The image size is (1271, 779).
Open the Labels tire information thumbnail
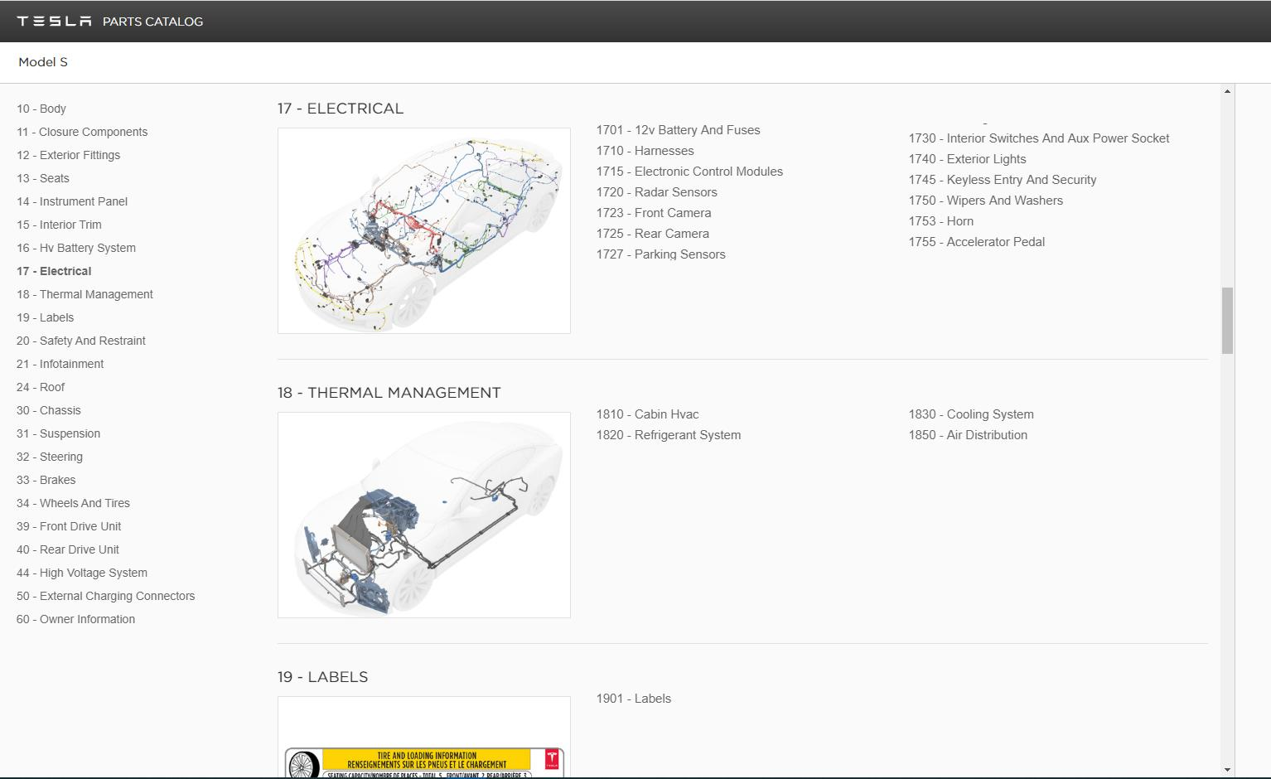pos(424,737)
